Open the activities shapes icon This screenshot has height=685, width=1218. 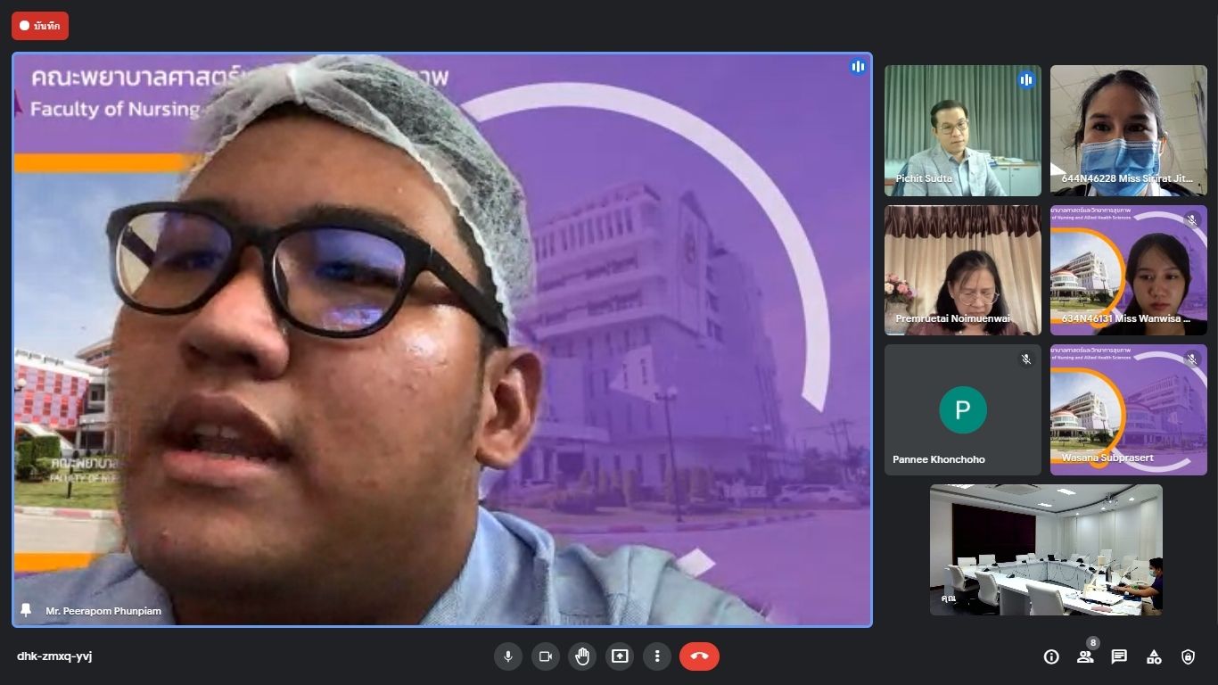pyautogui.click(x=1154, y=656)
